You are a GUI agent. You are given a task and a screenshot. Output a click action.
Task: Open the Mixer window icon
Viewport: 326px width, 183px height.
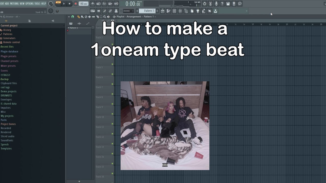click(180, 11)
